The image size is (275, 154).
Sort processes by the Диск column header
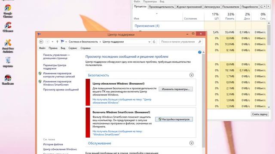click(x=244, y=16)
